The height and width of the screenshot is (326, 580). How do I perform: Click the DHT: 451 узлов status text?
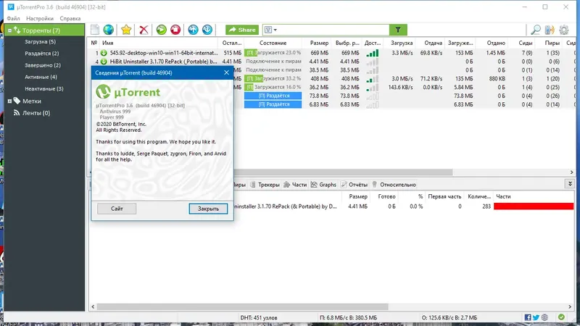coord(259,317)
